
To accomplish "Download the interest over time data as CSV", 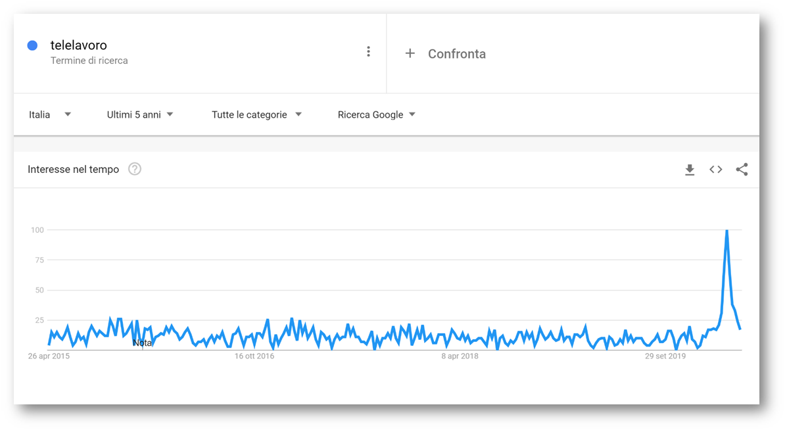I will [x=690, y=170].
